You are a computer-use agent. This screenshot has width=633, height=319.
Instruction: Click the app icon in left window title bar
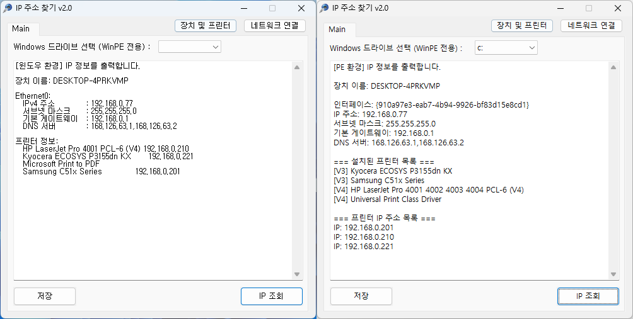point(8,8)
